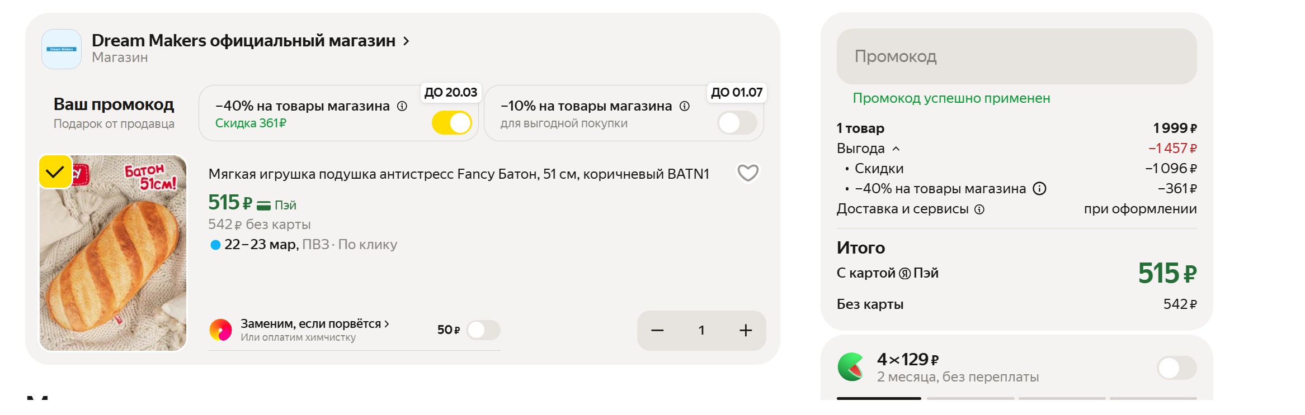The width and height of the screenshot is (1305, 415).
Task: Increase item quantity with plus button
Action: coord(745,331)
